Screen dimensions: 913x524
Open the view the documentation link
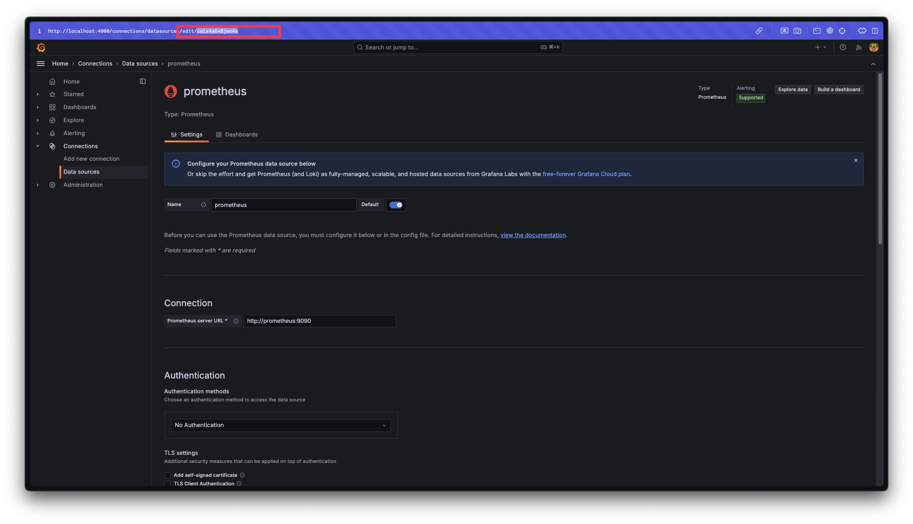coord(533,235)
